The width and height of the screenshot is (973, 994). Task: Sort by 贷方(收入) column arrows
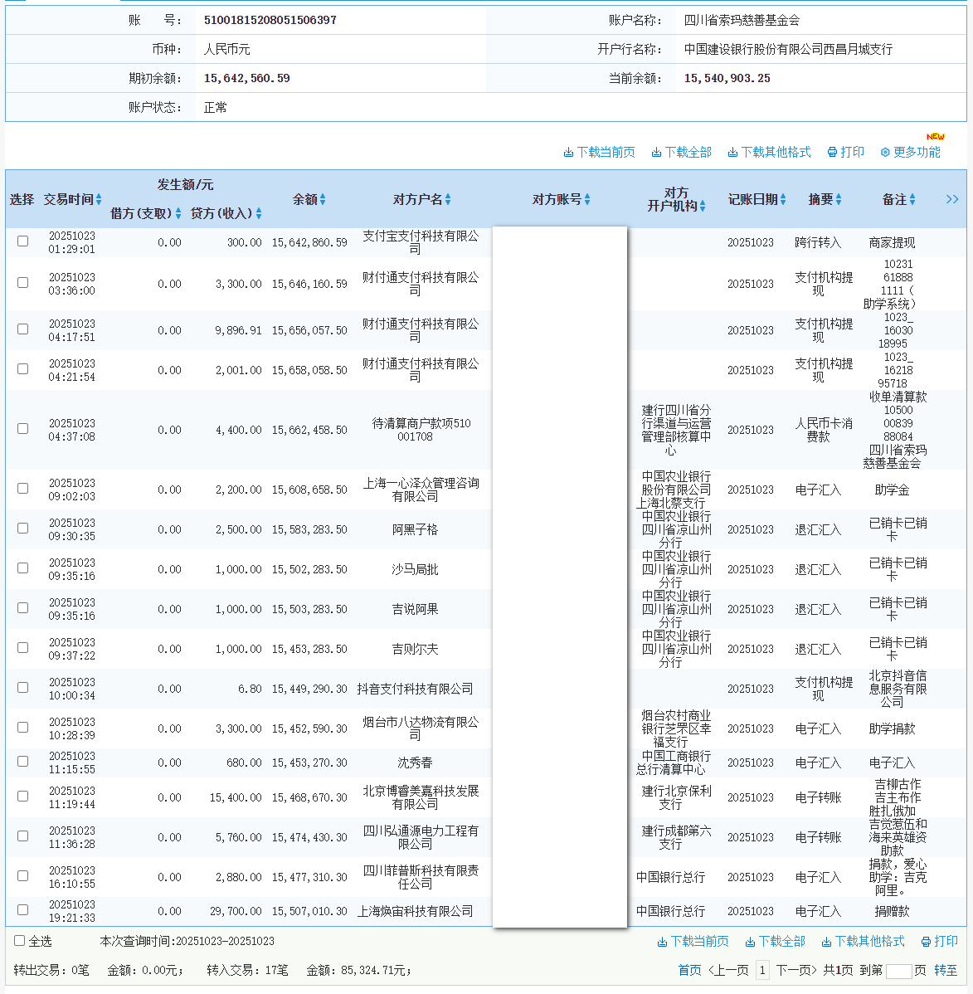pyautogui.click(x=259, y=214)
